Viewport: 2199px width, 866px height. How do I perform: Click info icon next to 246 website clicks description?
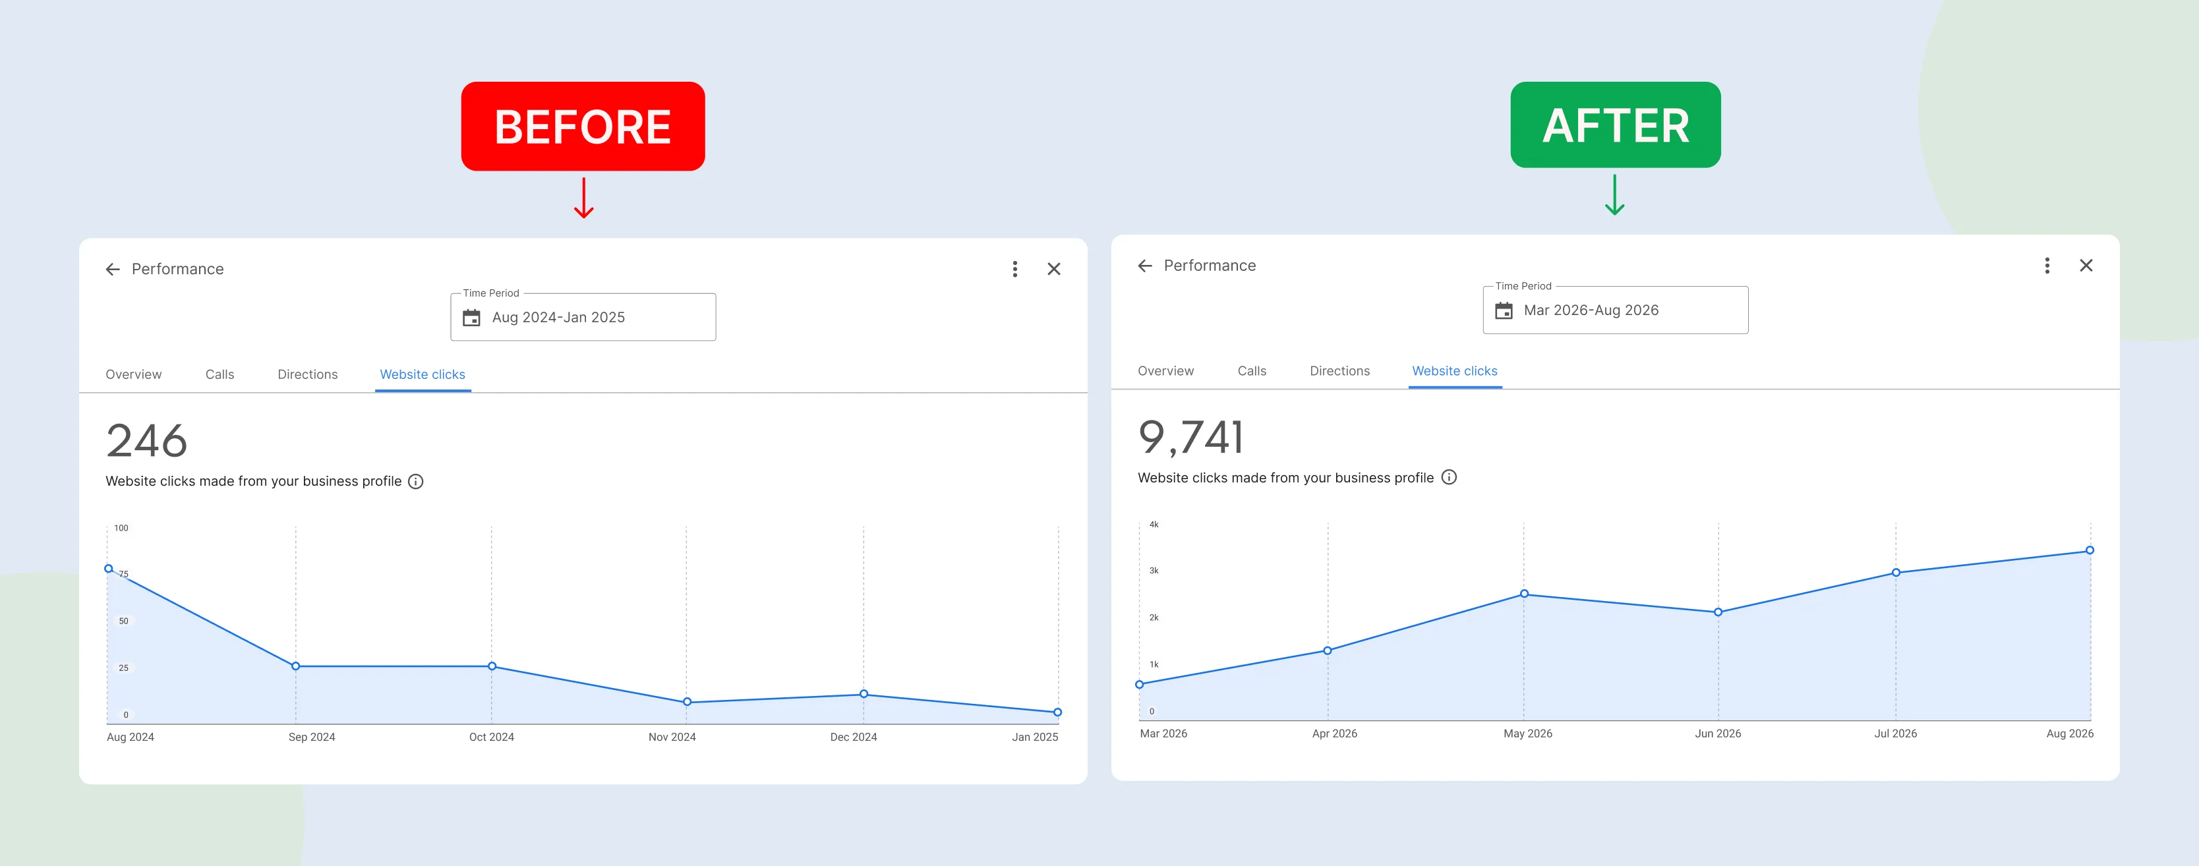click(416, 482)
